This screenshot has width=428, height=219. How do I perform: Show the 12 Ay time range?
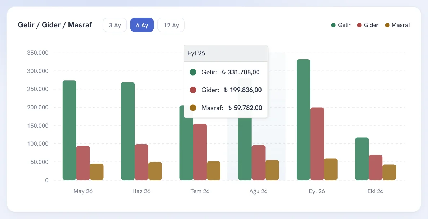click(171, 25)
